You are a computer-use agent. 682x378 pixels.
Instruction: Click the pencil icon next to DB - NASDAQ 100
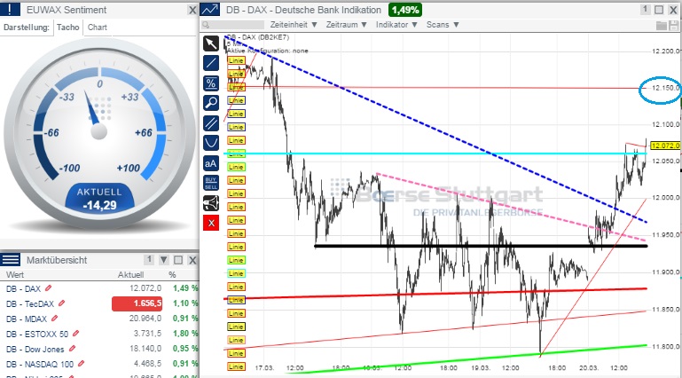tap(81, 364)
